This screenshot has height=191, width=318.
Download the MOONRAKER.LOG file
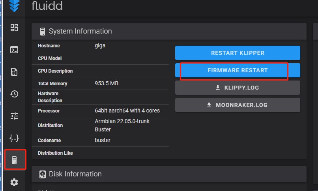pos(238,105)
